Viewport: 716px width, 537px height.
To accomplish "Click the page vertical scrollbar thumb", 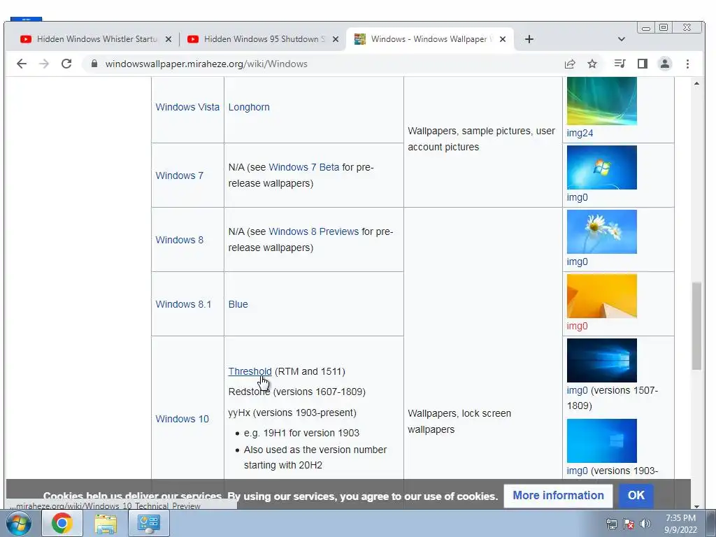I will pos(696,326).
